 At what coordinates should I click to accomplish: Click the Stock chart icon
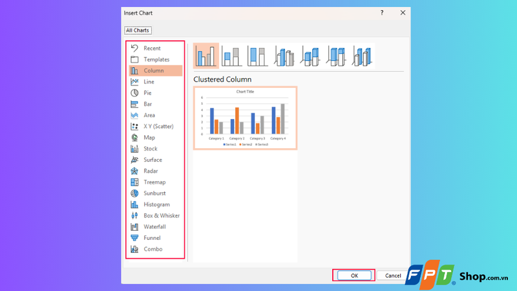(x=134, y=149)
